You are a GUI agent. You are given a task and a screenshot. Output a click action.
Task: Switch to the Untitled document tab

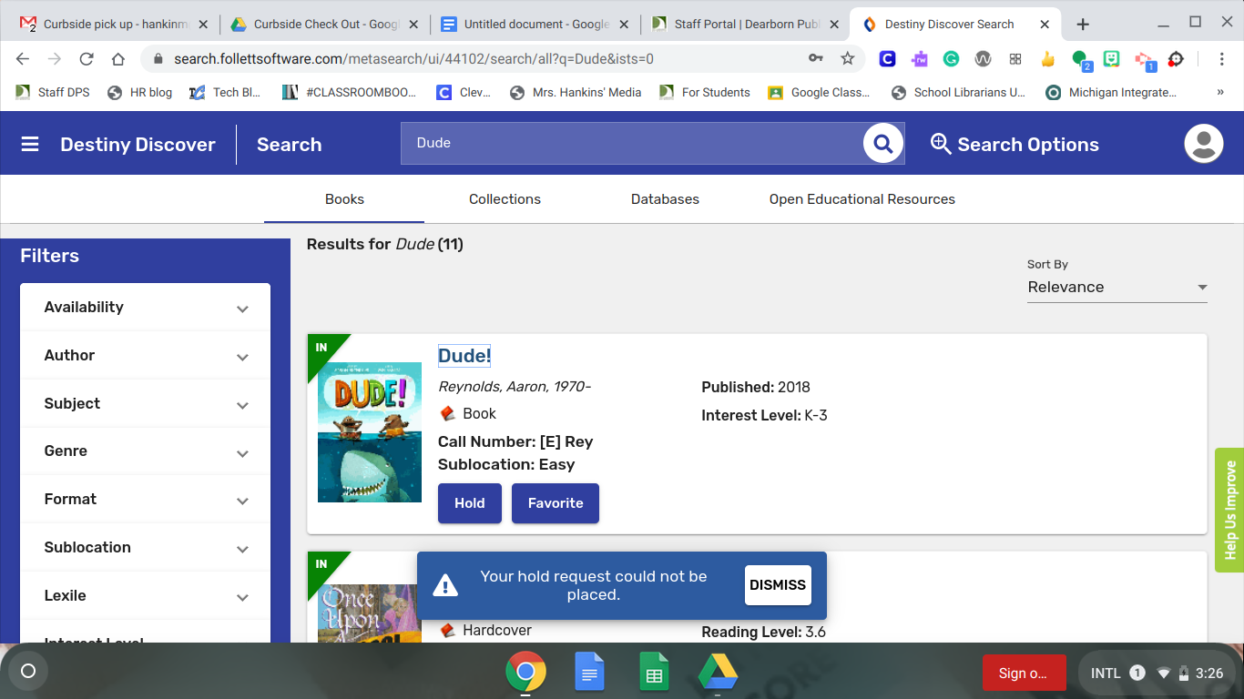point(533,25)
